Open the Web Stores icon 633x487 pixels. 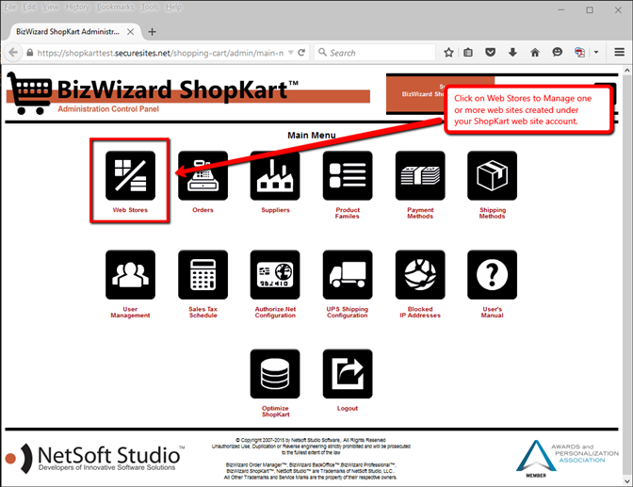(x=130, y=175)
